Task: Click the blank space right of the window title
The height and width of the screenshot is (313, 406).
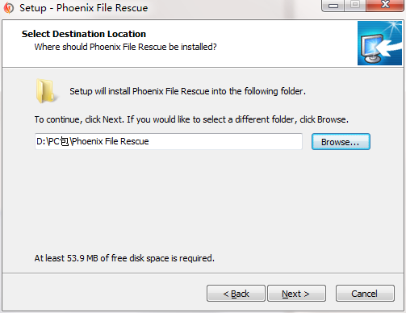Action: pos(234,8)
